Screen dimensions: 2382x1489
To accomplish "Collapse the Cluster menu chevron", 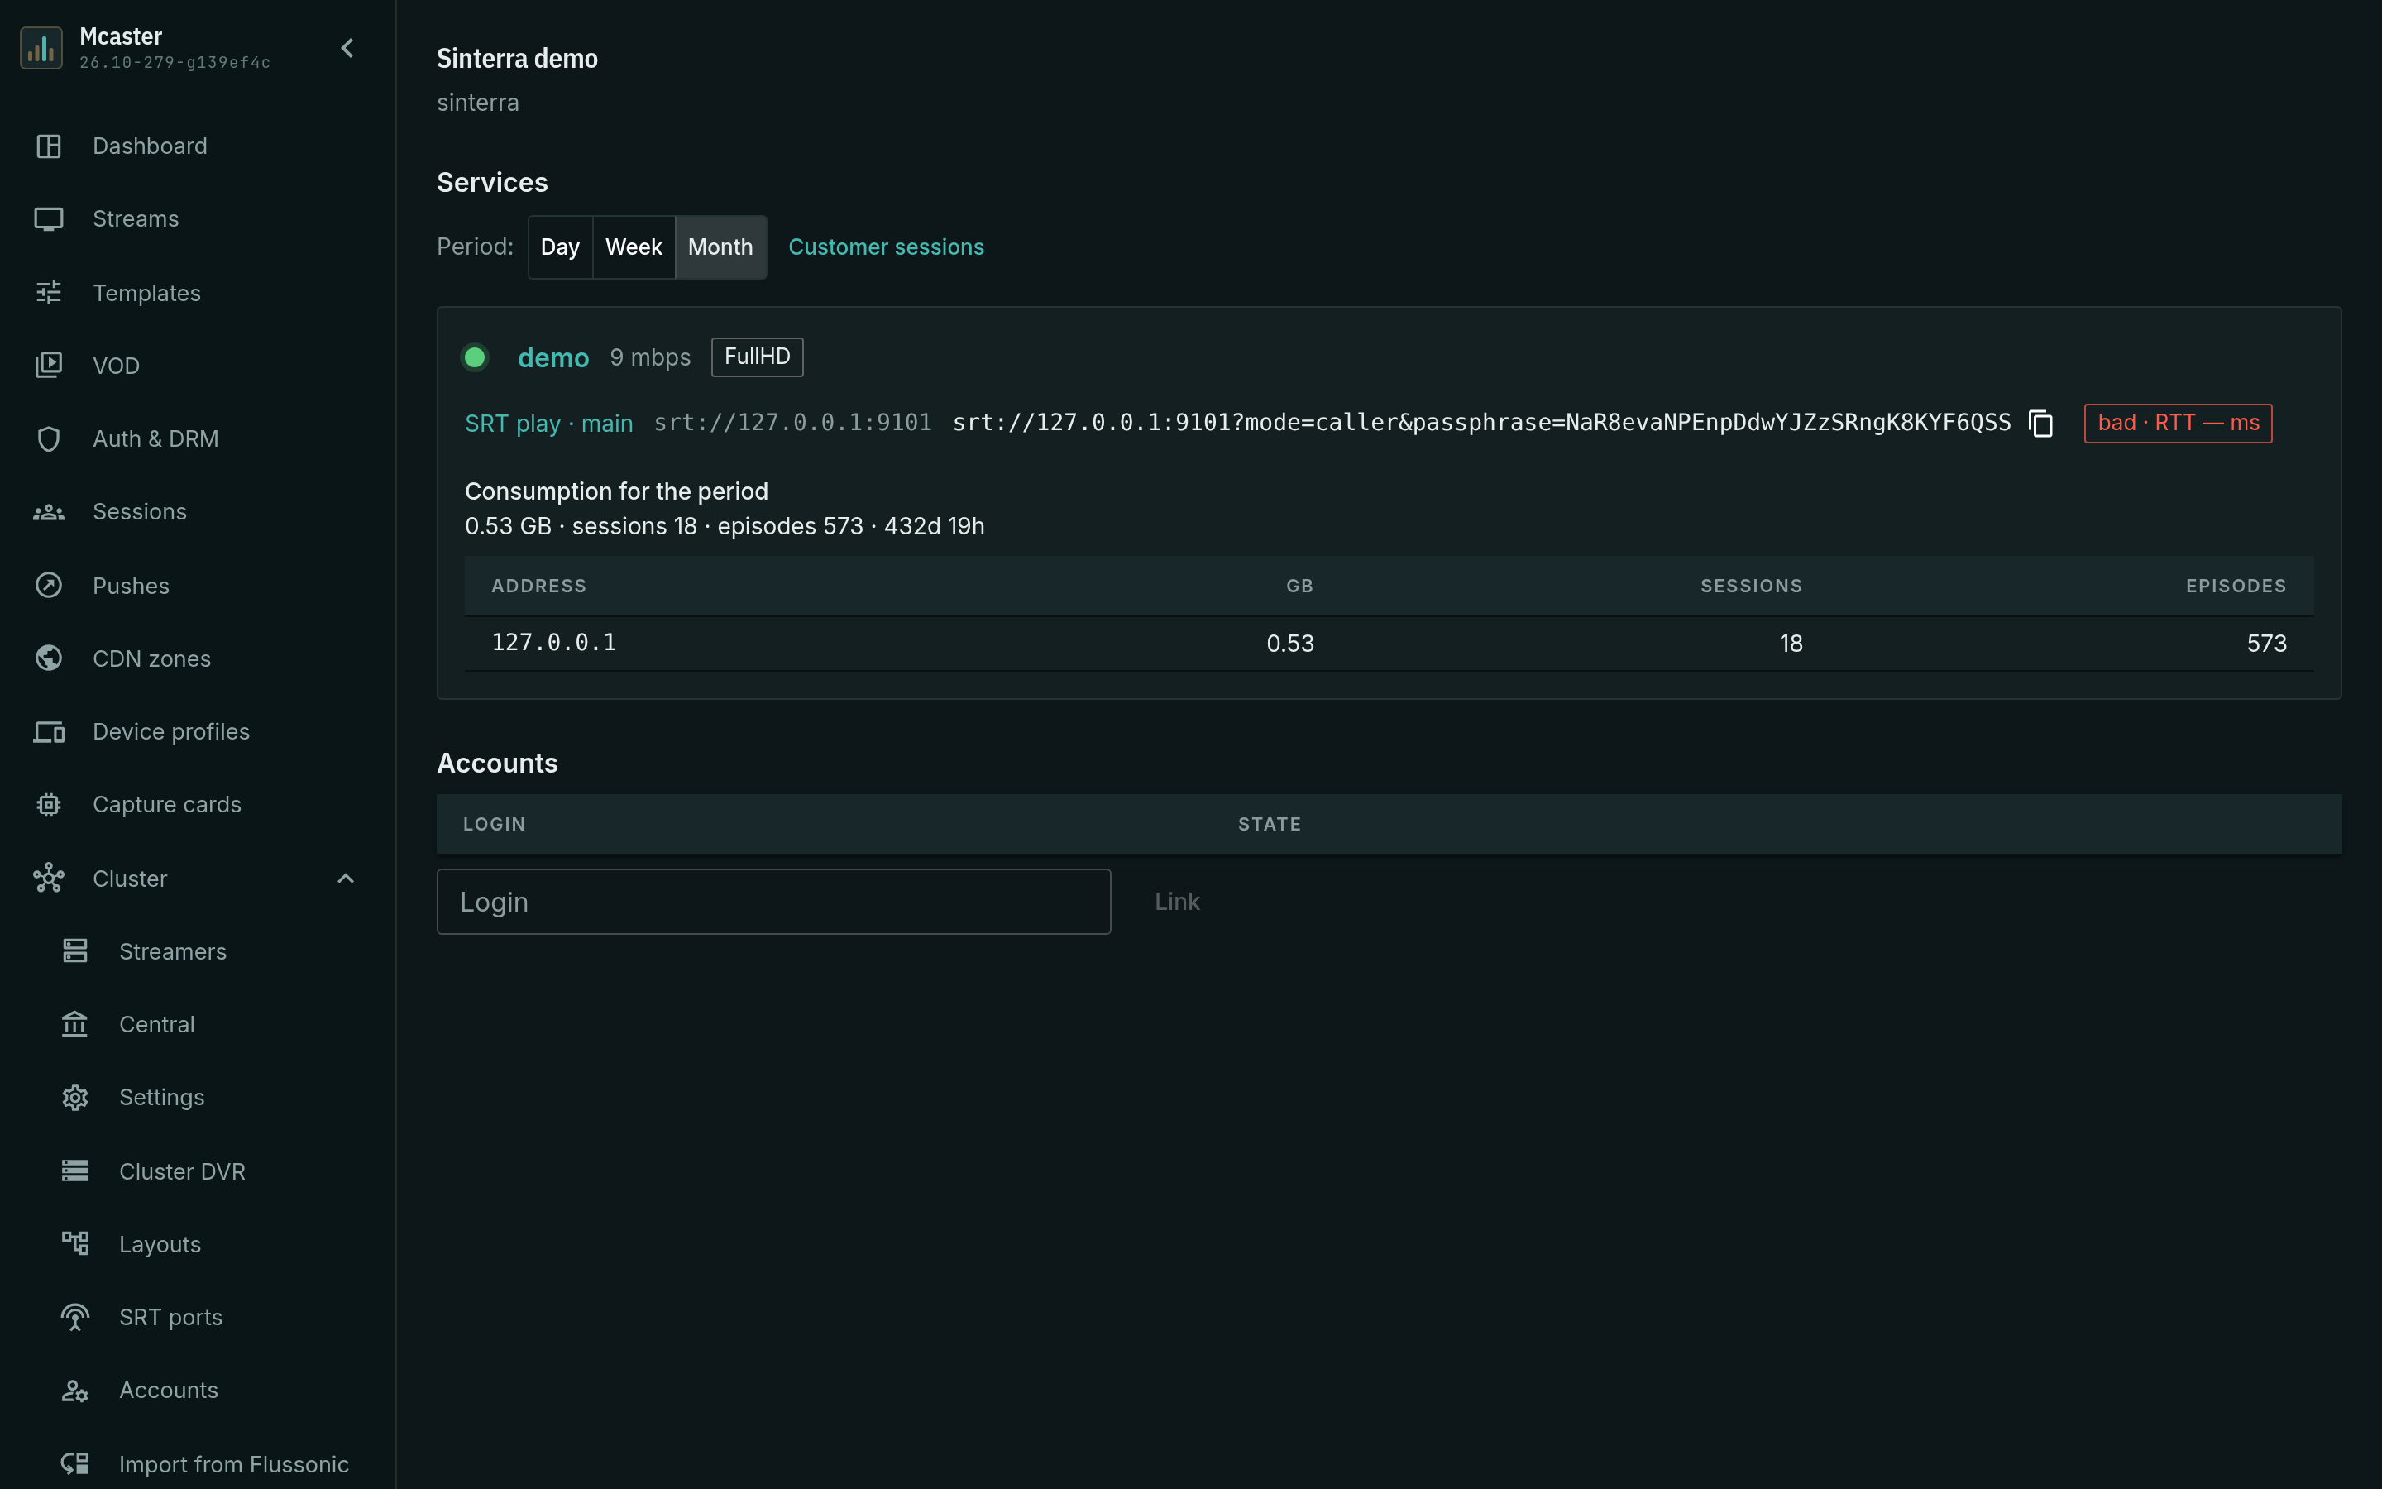I will pyautogui.click(x=346, y=879).
